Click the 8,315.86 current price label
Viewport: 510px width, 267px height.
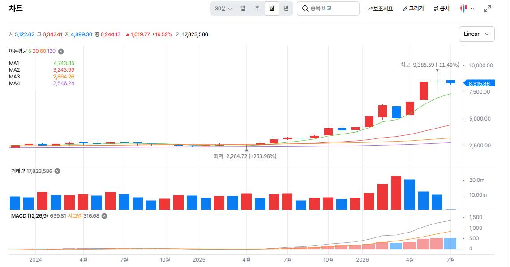pyautogui.click(x=479, y=83)
